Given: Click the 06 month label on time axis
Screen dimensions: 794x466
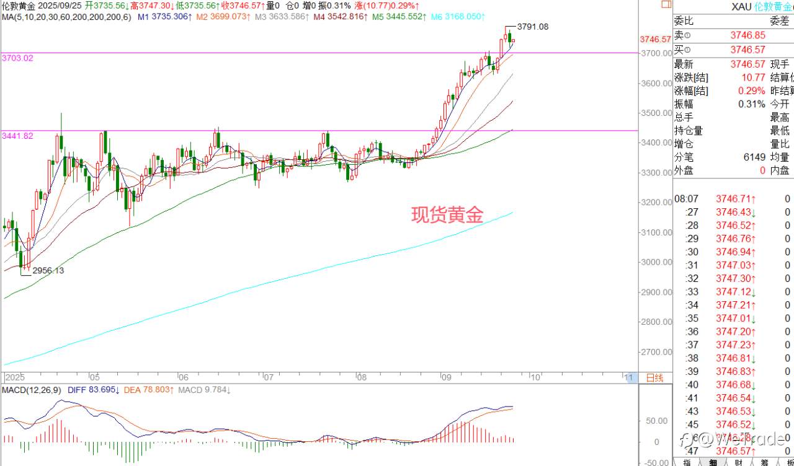Looking at the screenshot, I should coord(182,377).
